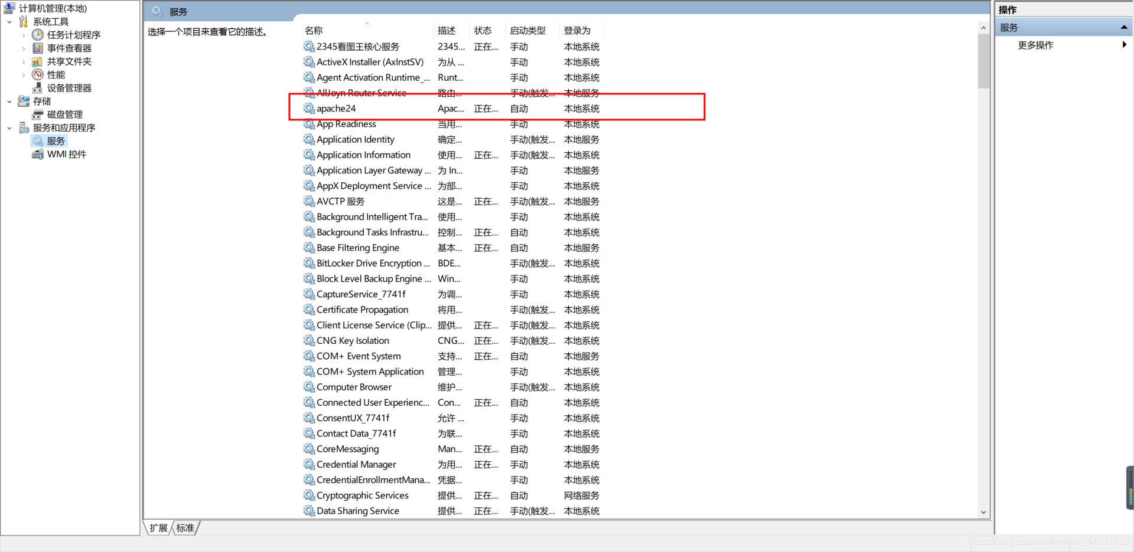Viewport: 1134px width, 552px height.
Task: Click the System Tools (系统工具) icon
Action: pos(24,22)
